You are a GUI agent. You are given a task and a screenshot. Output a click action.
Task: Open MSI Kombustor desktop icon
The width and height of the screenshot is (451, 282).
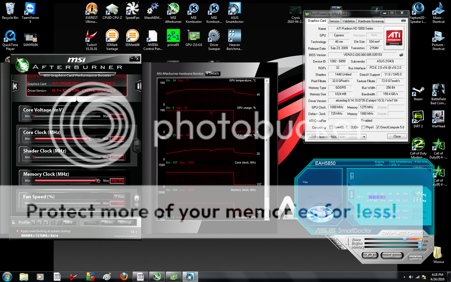[x=194, y=13]
